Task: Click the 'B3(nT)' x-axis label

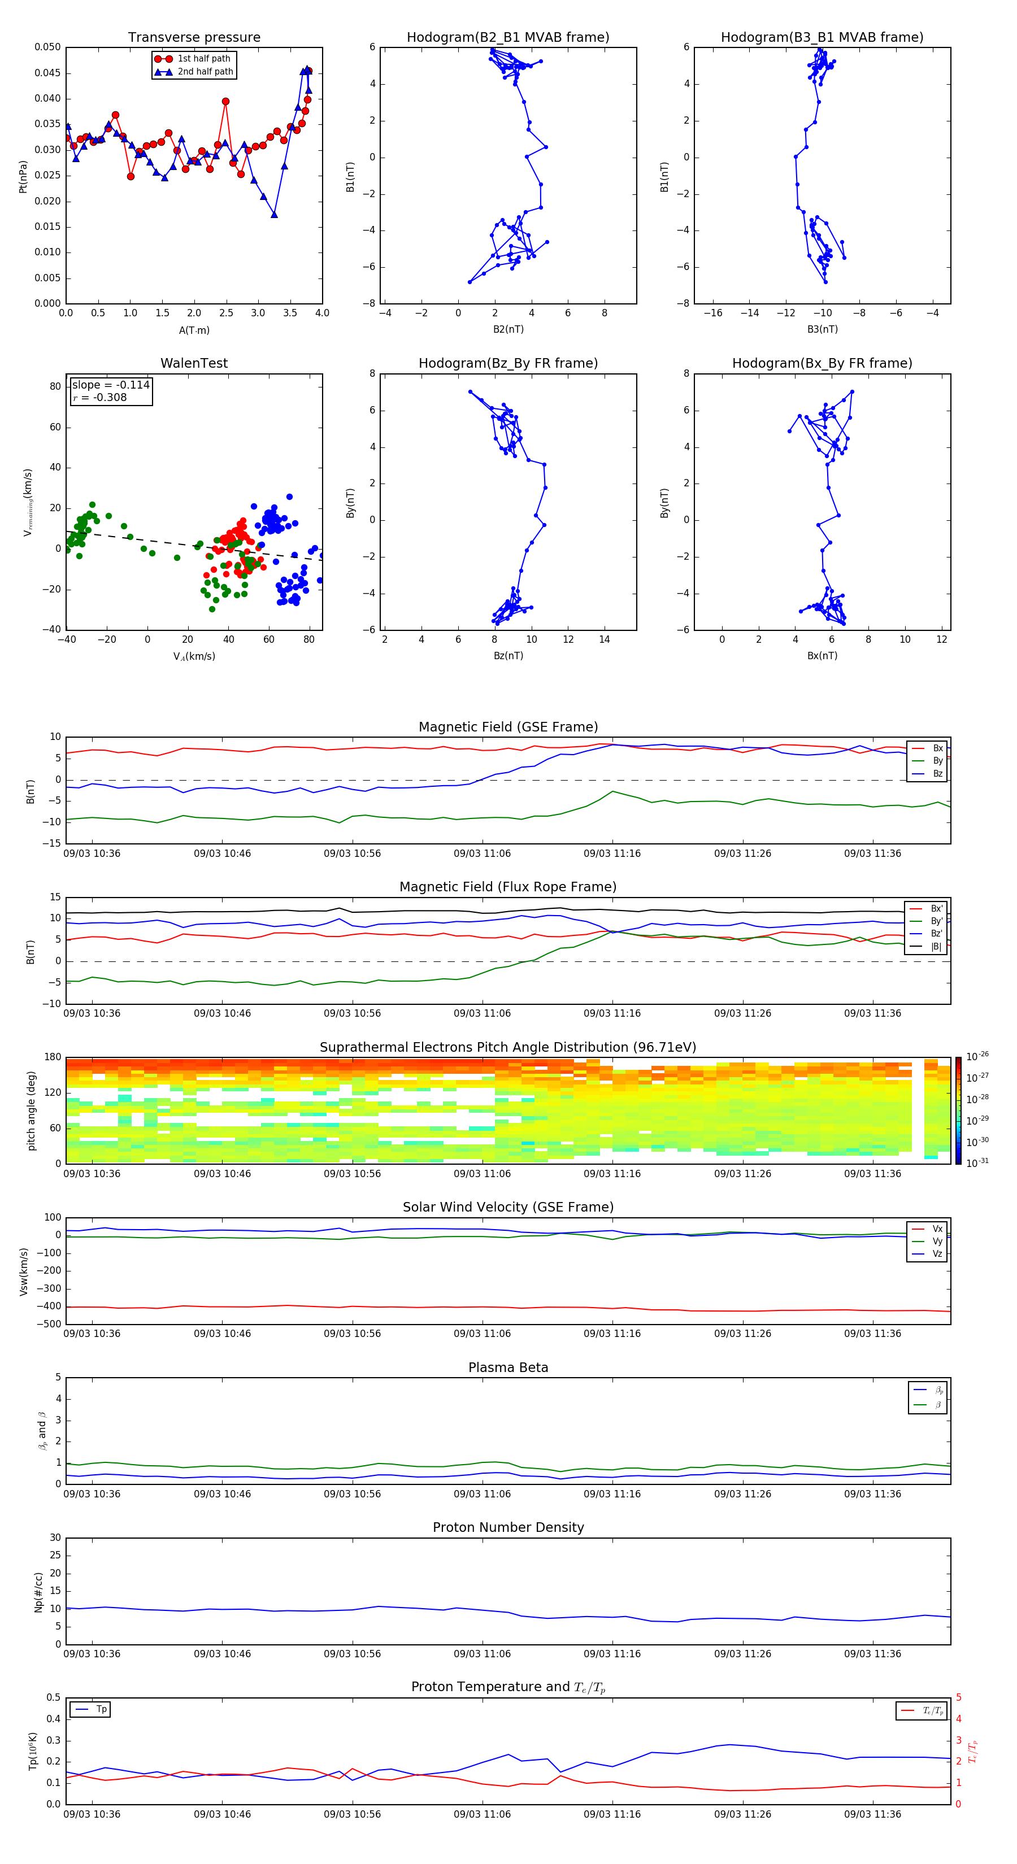Action: pyautogui.click(x=822, y=329)
